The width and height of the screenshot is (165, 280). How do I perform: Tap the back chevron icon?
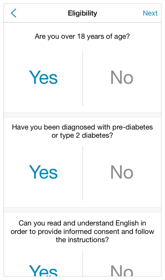tap(14, 13)
